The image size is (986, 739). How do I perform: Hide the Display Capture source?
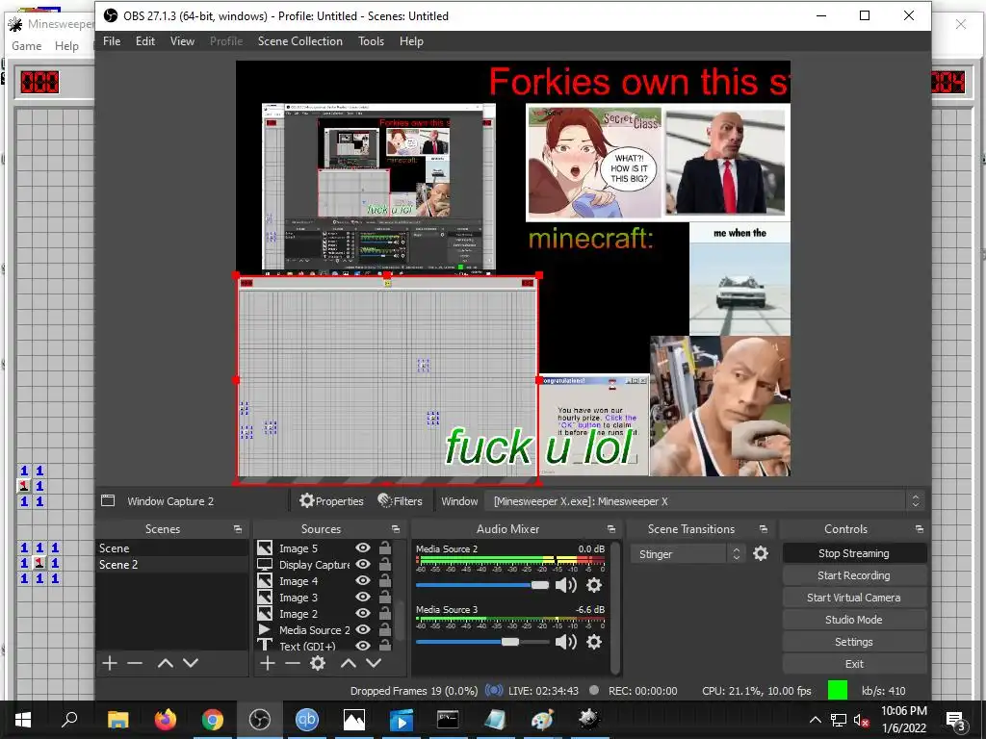(363, 564)
